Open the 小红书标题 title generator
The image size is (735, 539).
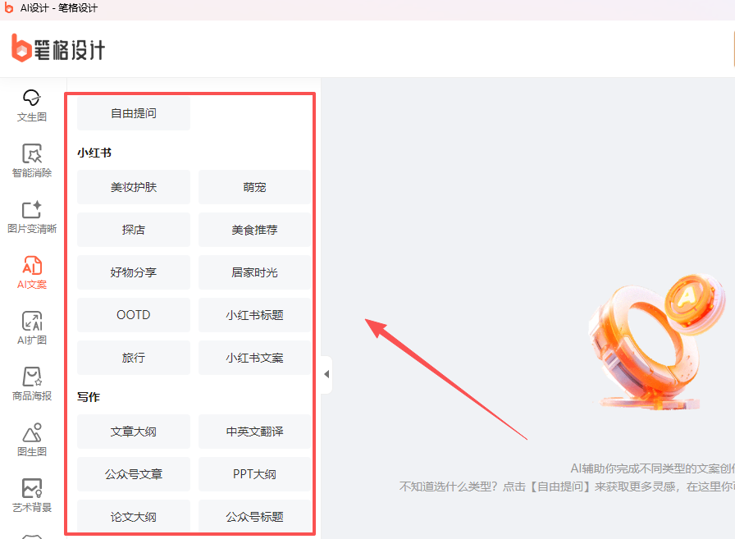[254, 315]
